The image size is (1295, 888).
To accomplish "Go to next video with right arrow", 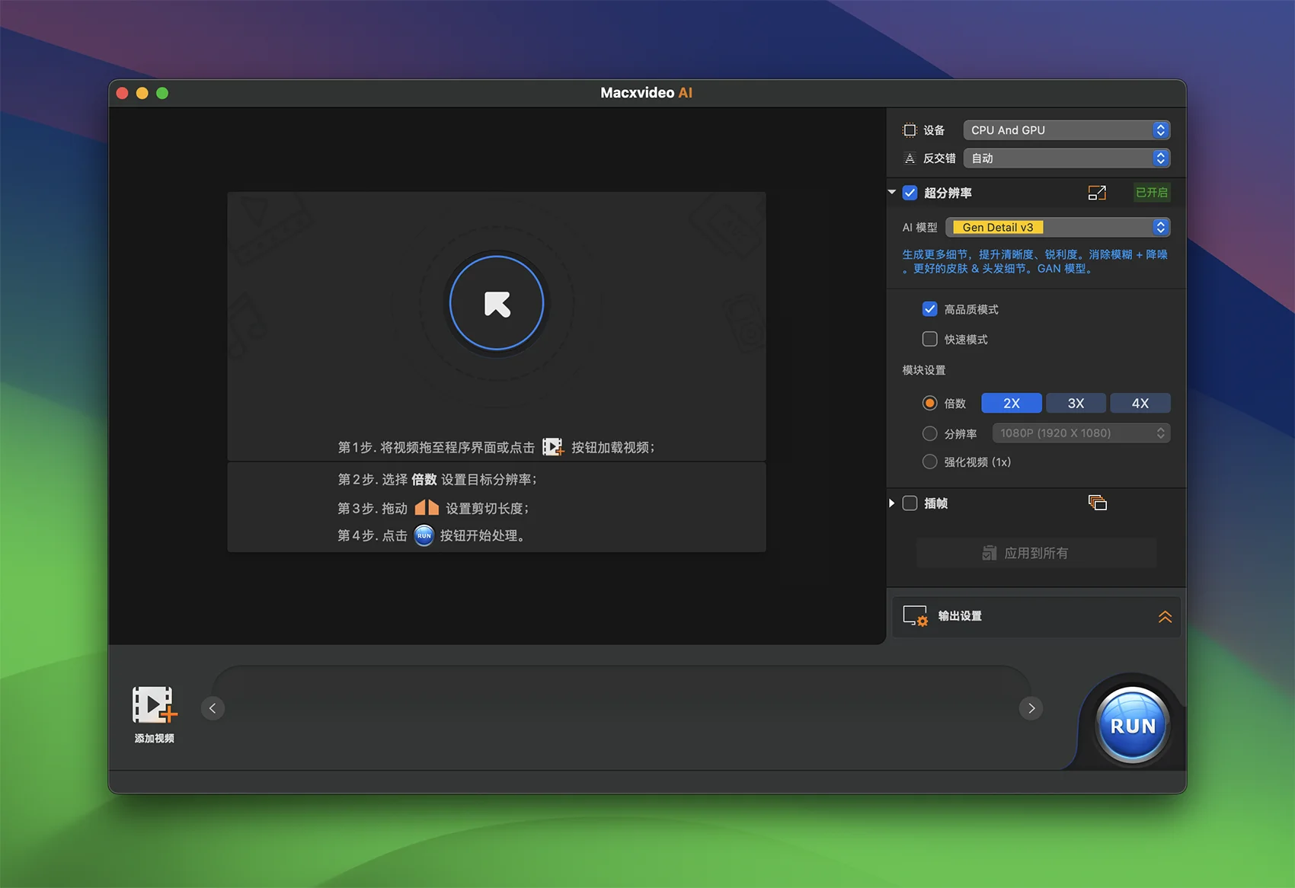I will (x=1031, y=708).
